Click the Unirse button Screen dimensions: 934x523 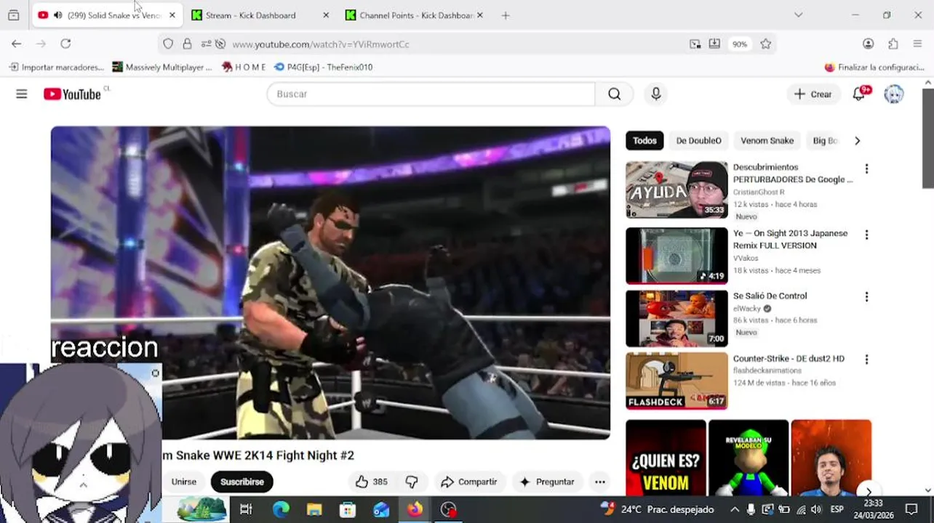coord(184,482)
